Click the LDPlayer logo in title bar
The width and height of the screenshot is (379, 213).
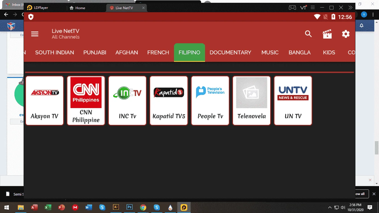coord(30,8)
